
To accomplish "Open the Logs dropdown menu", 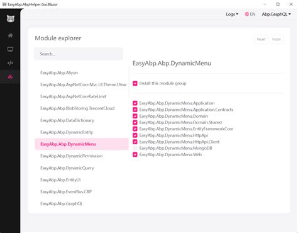I will pos(232,14).
